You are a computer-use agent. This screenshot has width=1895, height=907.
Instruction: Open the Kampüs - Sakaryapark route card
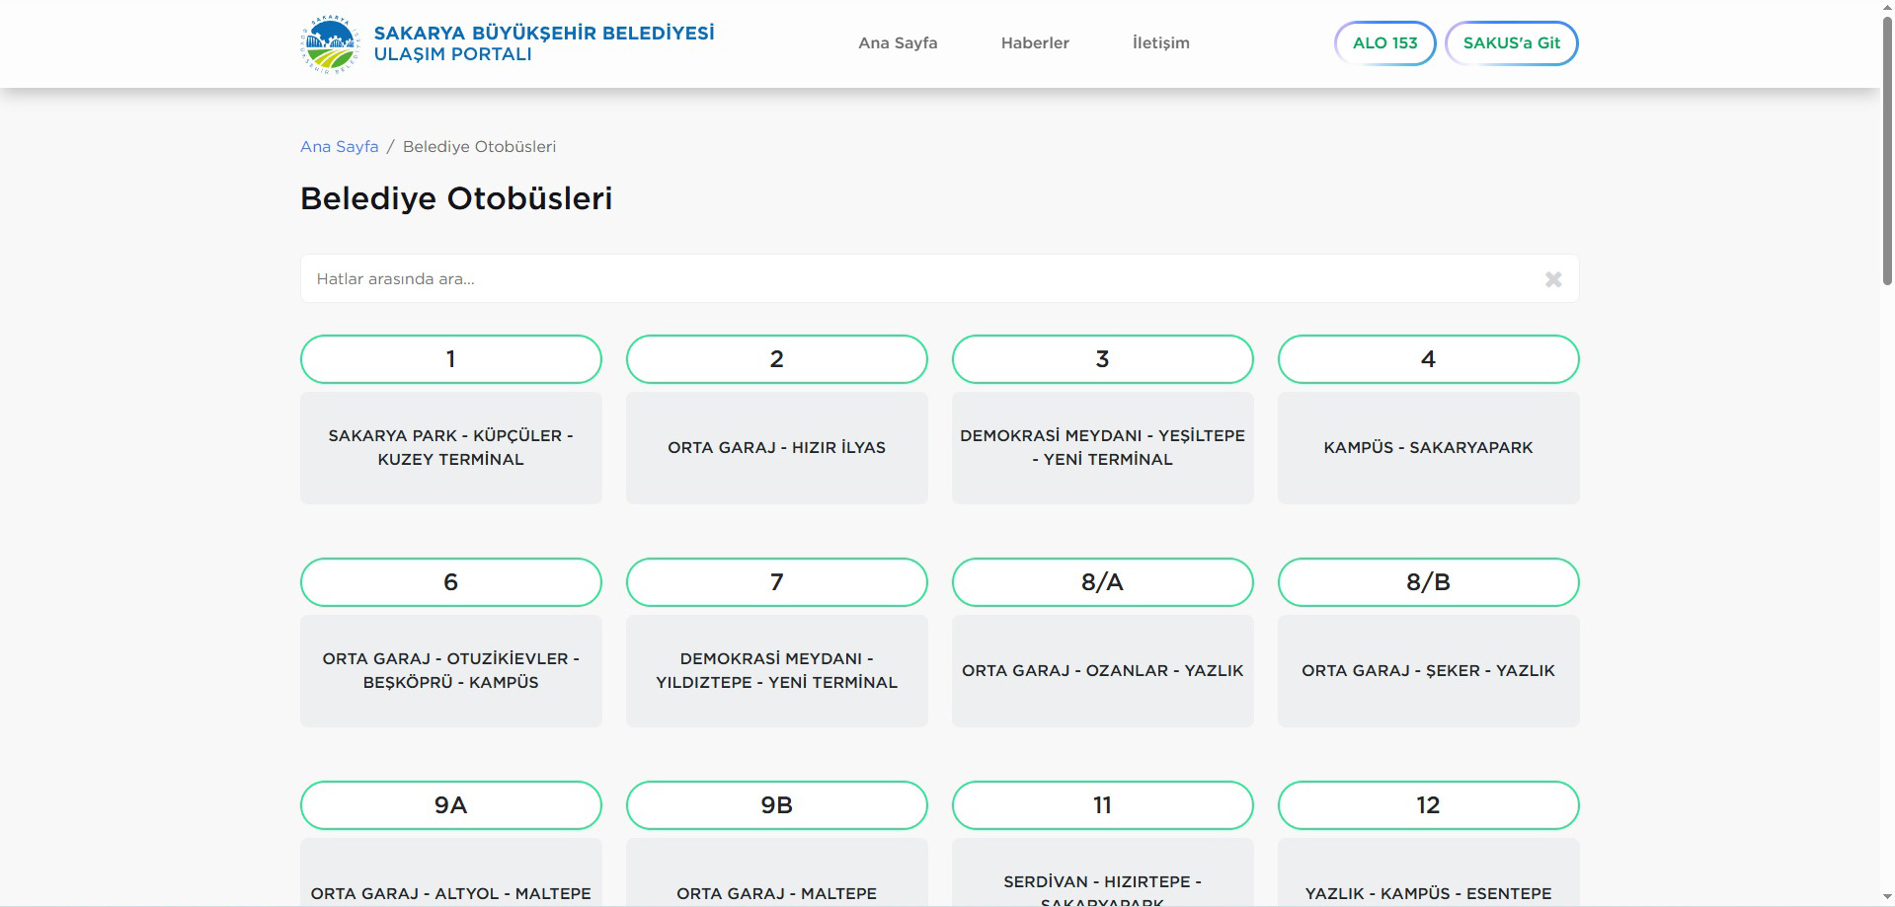click(x=1428, y=448)
